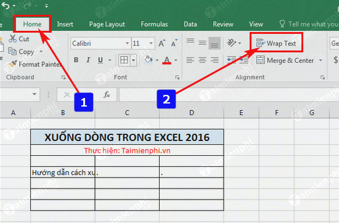
Task: Expand the Font Color dropdown arrow
Action: [176, 60]
